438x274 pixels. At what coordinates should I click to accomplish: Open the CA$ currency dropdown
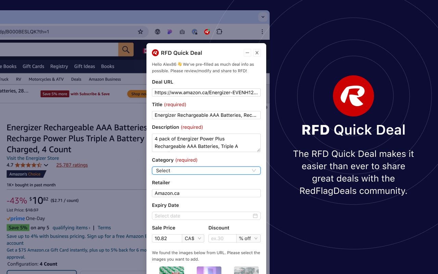tap(193, 238)
